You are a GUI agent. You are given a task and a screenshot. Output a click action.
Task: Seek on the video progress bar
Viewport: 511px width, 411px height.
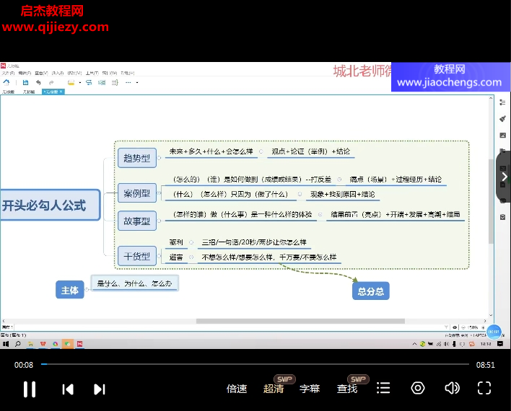(255, 364)
